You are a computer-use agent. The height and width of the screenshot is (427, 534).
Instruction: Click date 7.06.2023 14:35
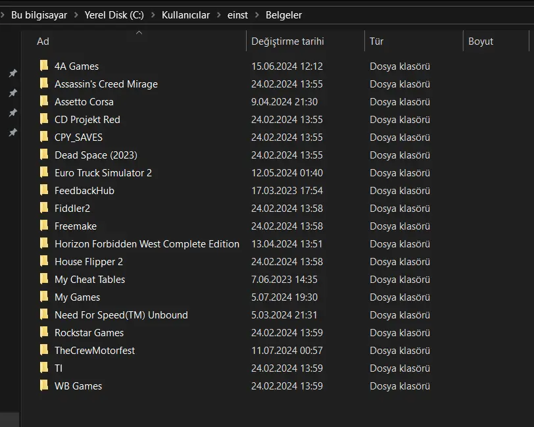coord(284,280)
